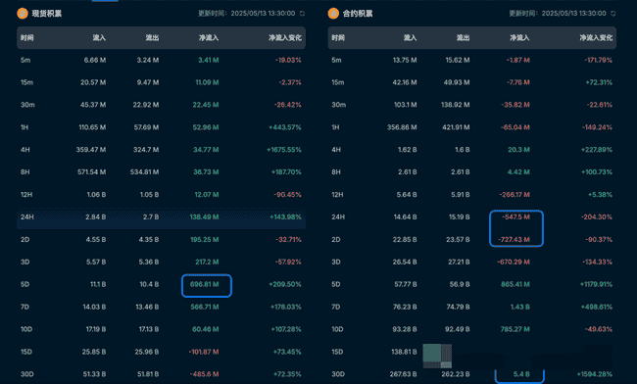637x384 pixels.
Task: Click inflow 267.63 B in 合约积累 30D row
Action: [404, 374]
